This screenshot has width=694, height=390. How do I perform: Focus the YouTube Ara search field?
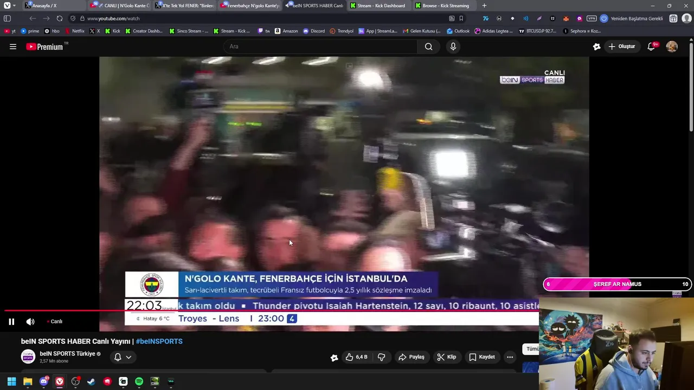coord(320,47)
